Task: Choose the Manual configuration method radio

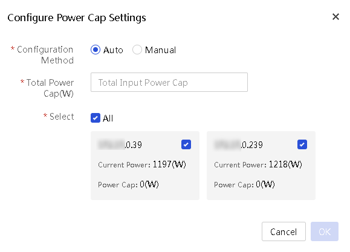Action: click(137, 50)
